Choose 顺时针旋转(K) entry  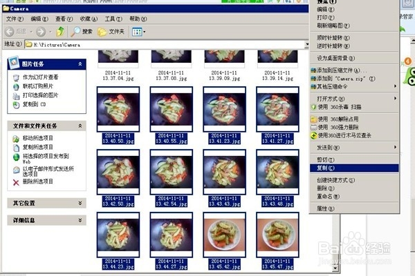[354, 38]
